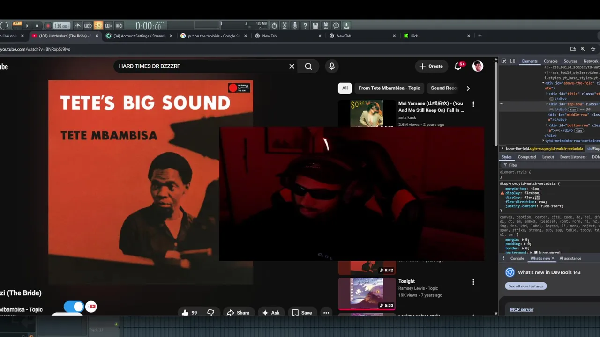
Task: Click the 130.000 tempo display
Action: click(x=61, y=26)
